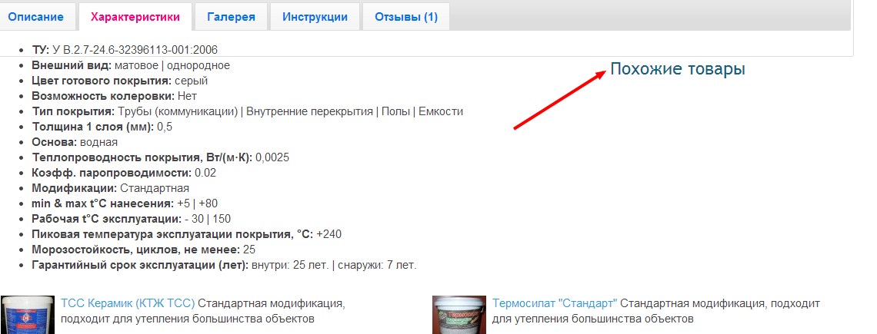Show the Отзывы (1) tab
Viewport: 877px width, 334px height.
[x=406, y=17]
